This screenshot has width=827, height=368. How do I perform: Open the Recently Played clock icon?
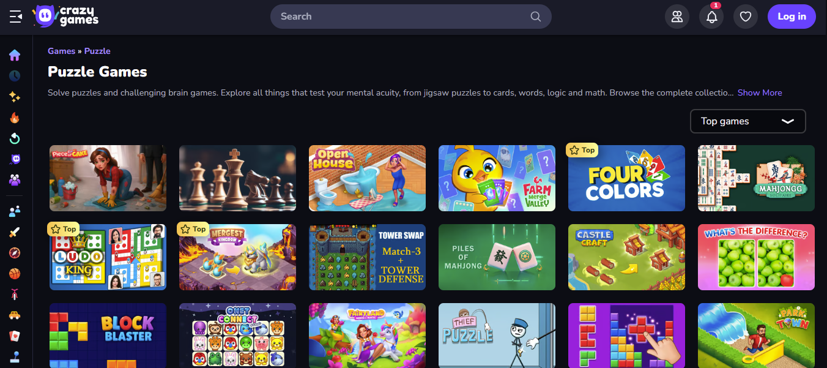click(x=15, y=76)
